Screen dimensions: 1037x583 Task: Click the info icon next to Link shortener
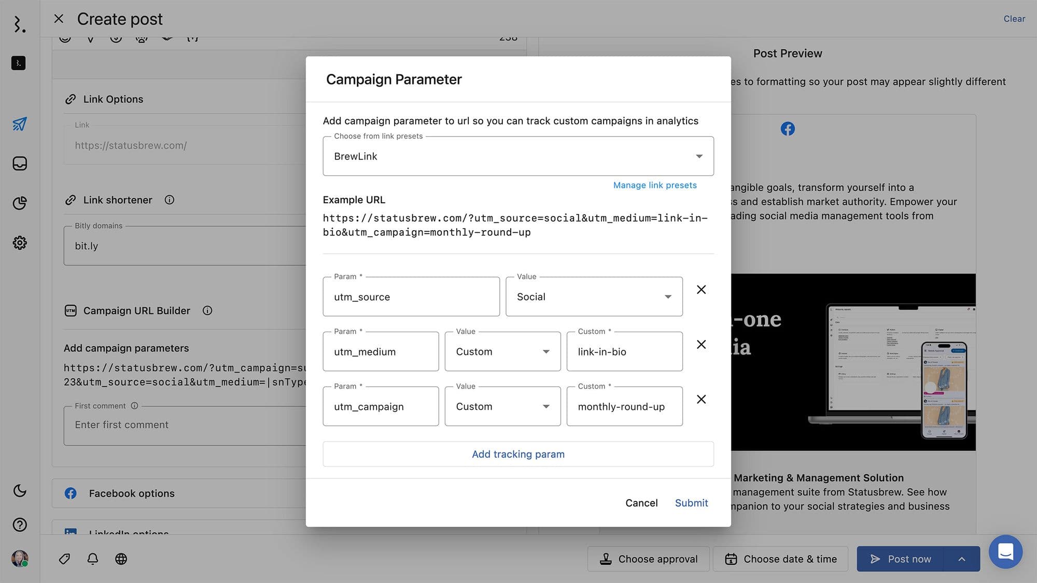[x=170, y=200]
